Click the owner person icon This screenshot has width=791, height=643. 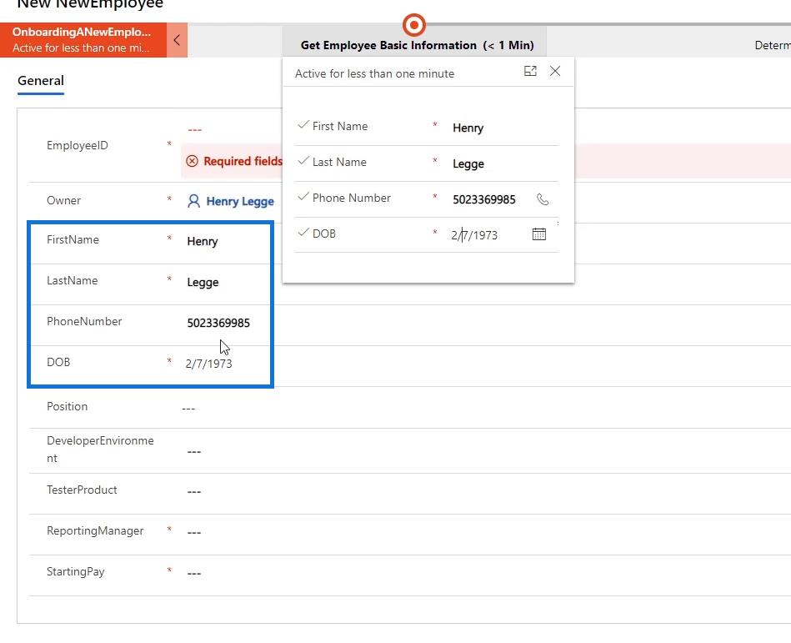point(193,201)
